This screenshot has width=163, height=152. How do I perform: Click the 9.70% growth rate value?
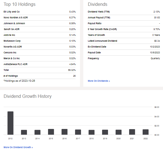pos(157,29)
